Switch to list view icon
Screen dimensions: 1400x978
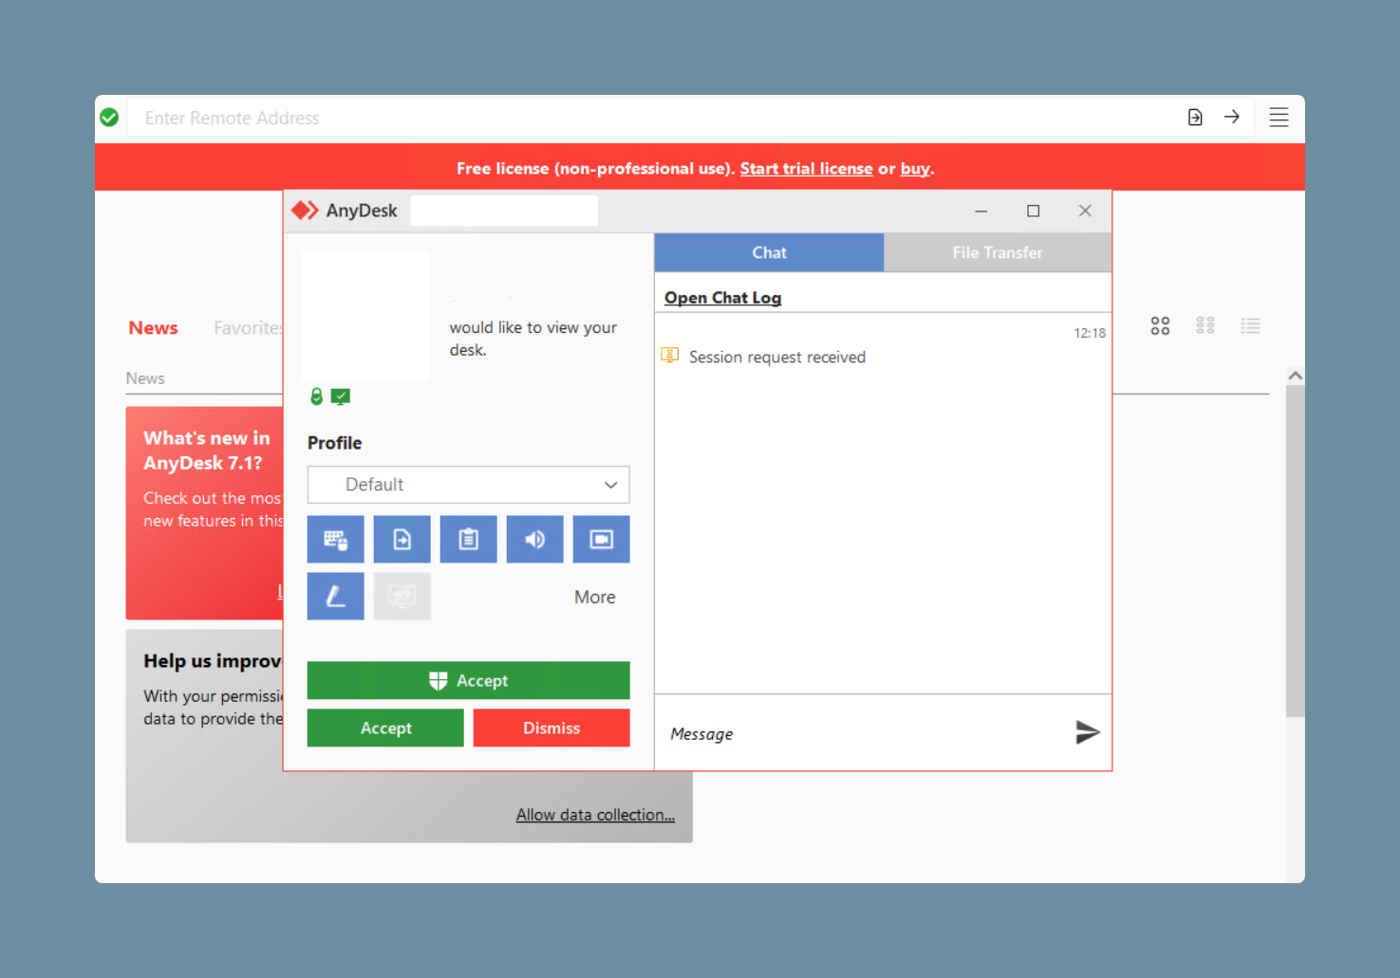1251,326
